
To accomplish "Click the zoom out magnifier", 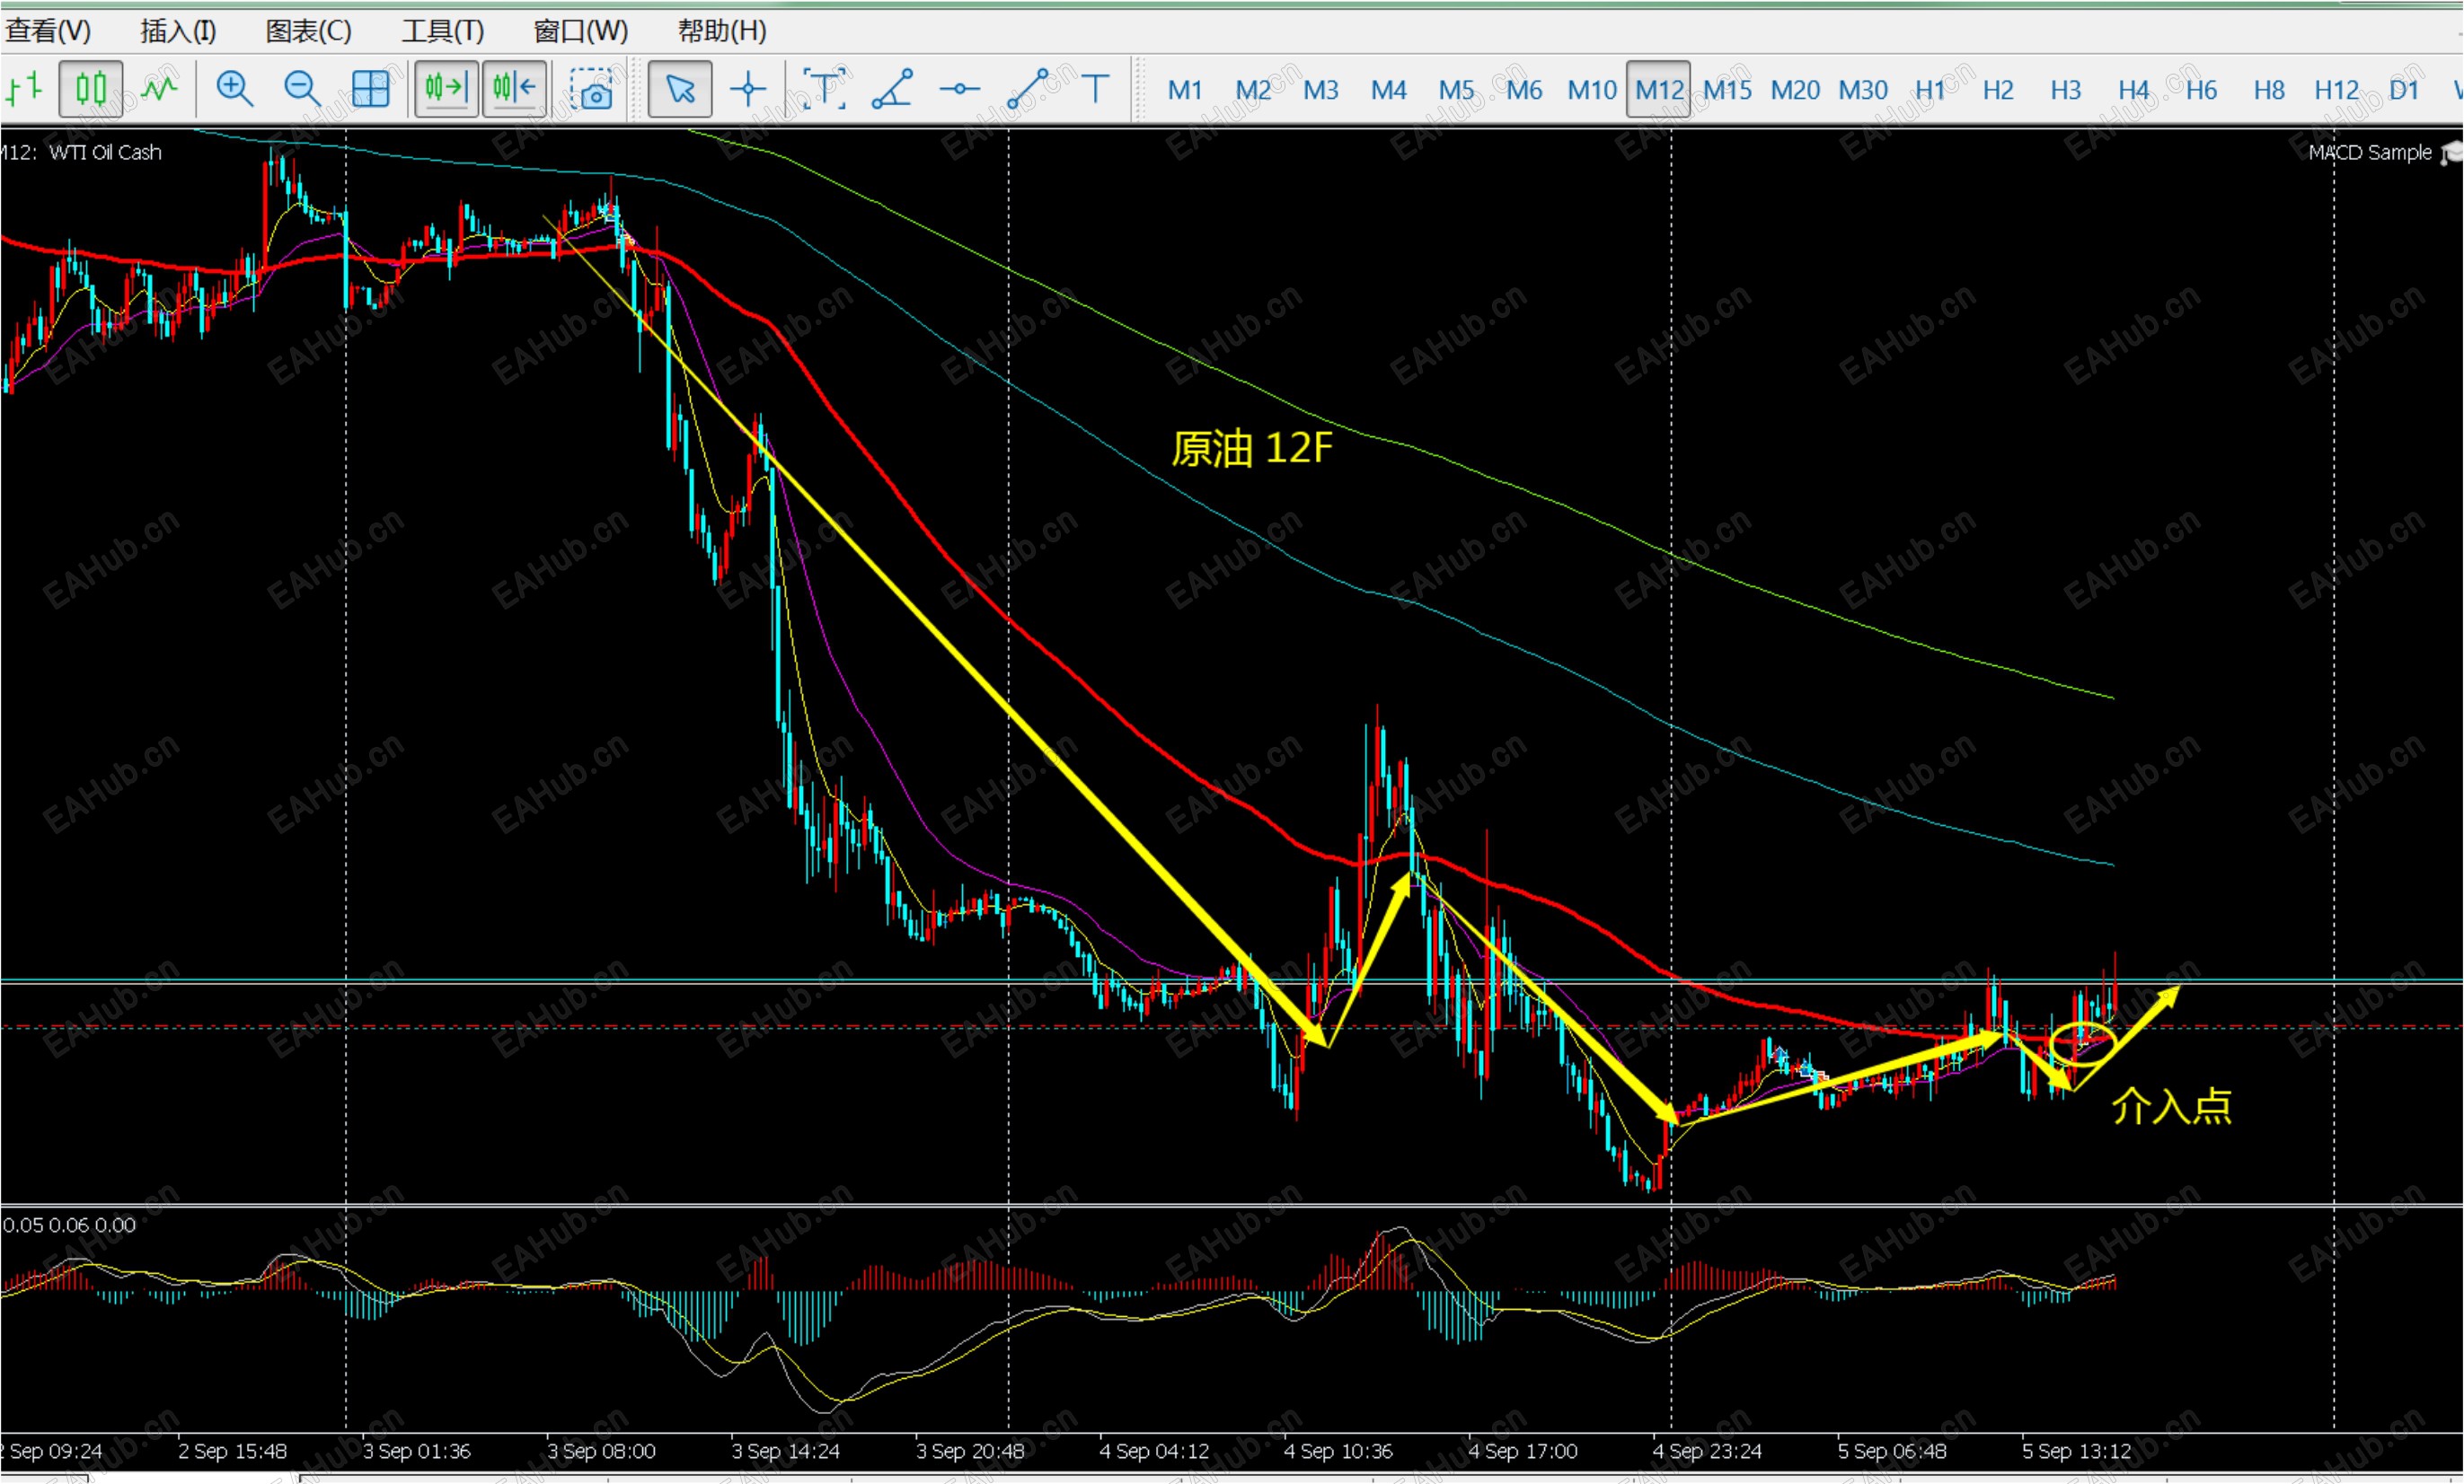I will [301, 89].
